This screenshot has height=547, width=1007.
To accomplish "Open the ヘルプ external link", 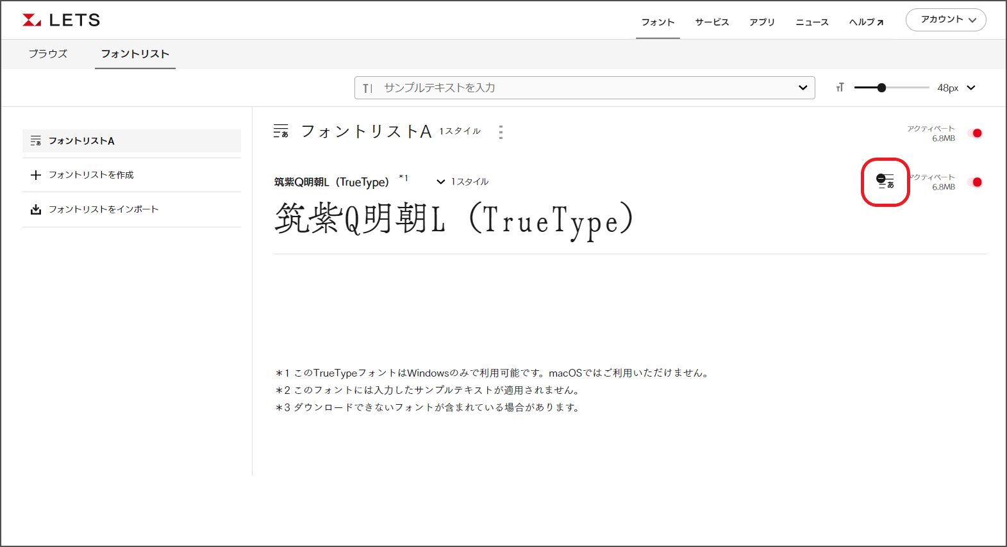I will pyautogui.click(x=866, y=22).
